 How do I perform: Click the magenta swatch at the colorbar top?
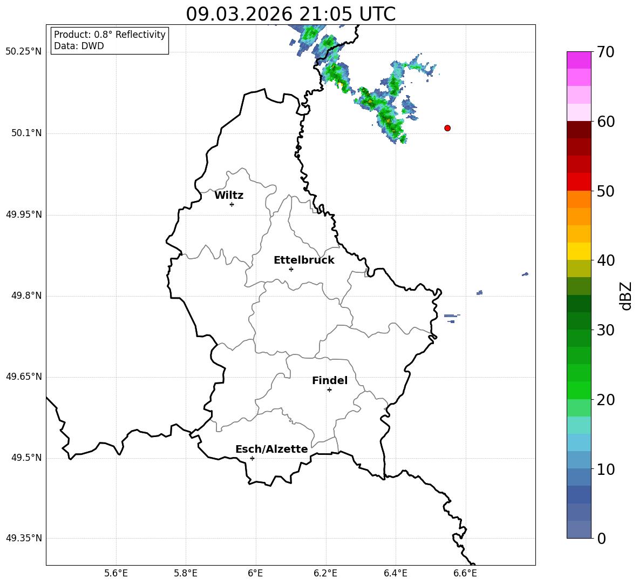(579, 60)
